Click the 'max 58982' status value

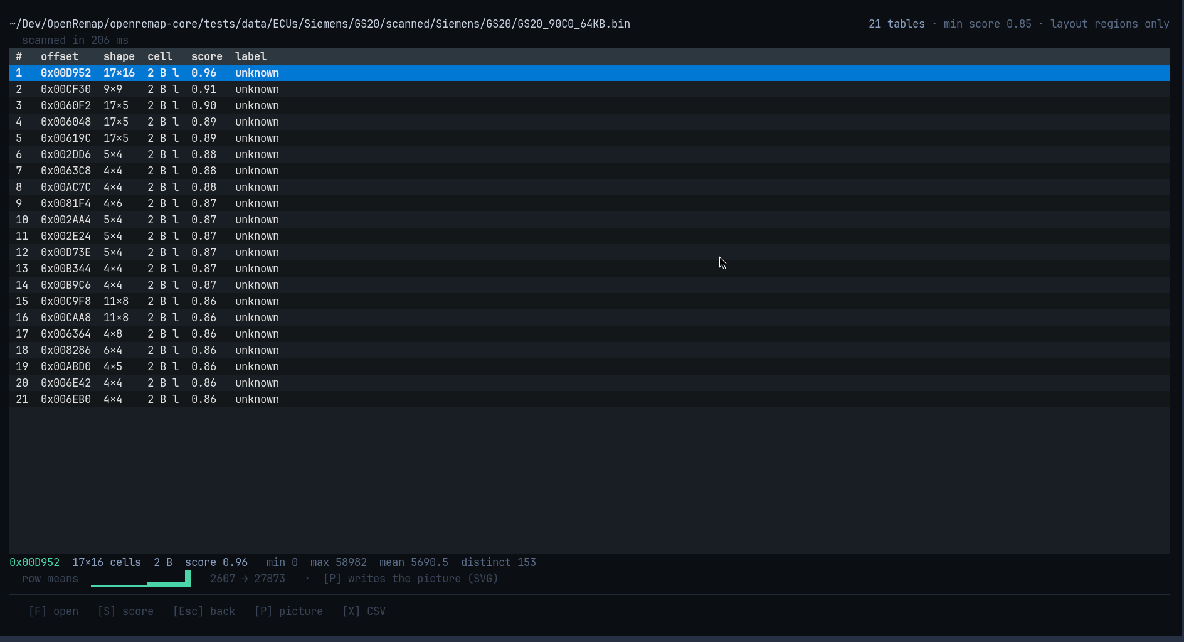click(x=339, y=562)
